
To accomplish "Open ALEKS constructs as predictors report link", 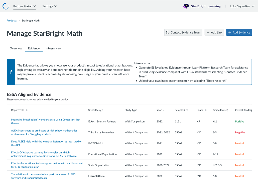I will point(44,132).
